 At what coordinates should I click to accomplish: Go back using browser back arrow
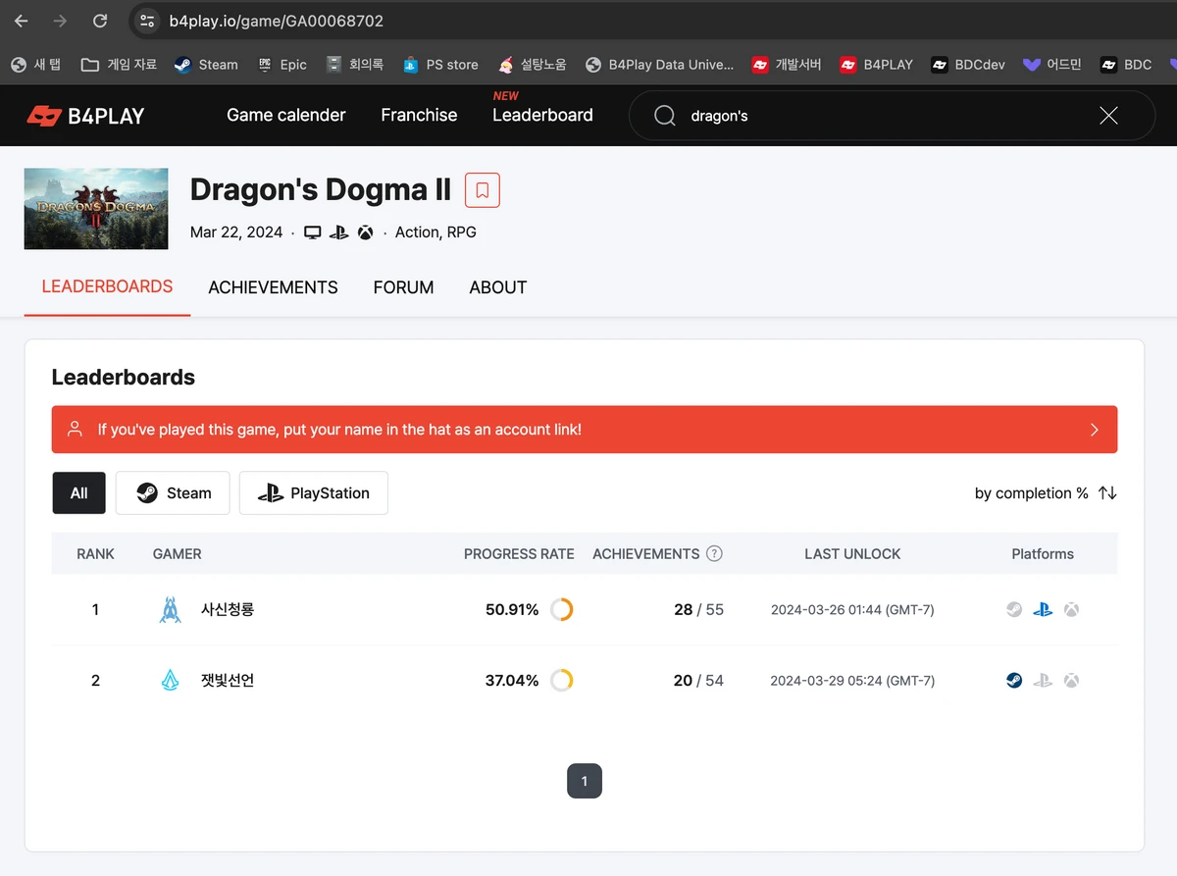click(22, 21)
